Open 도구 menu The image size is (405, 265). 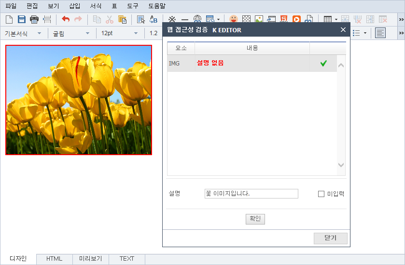(133, 6)
